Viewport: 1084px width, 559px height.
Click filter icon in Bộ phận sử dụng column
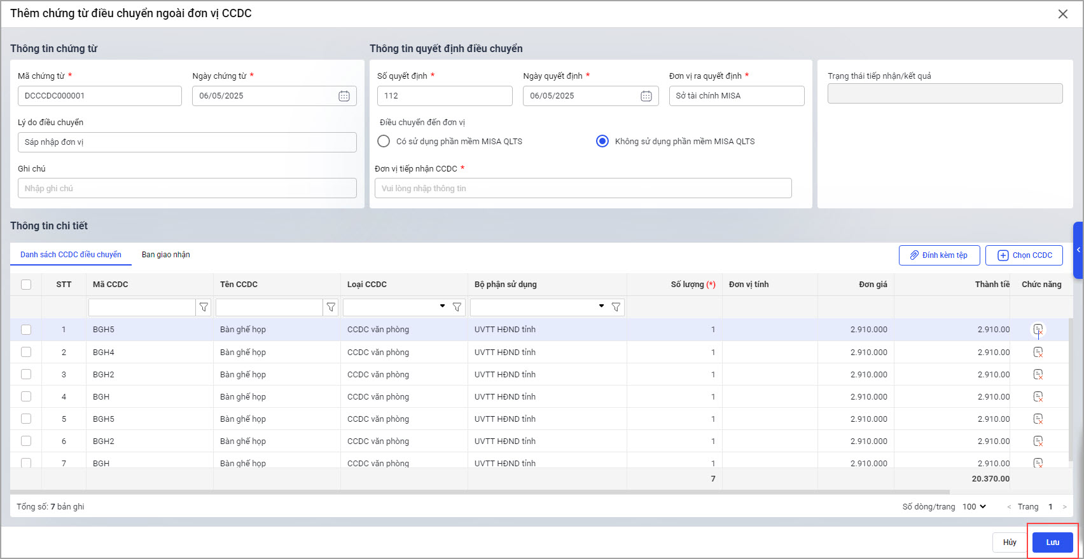(616, 307)
